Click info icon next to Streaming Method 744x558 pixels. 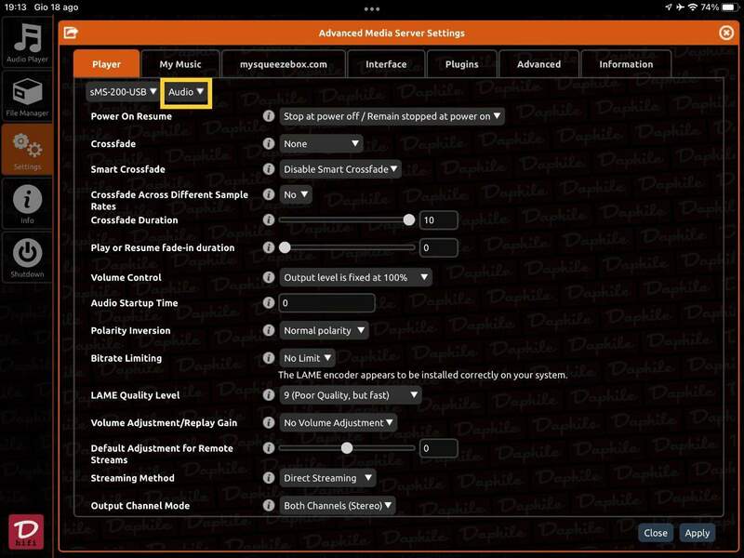269,478
